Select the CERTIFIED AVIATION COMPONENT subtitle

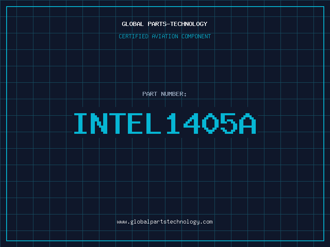[x=165, y=36]
